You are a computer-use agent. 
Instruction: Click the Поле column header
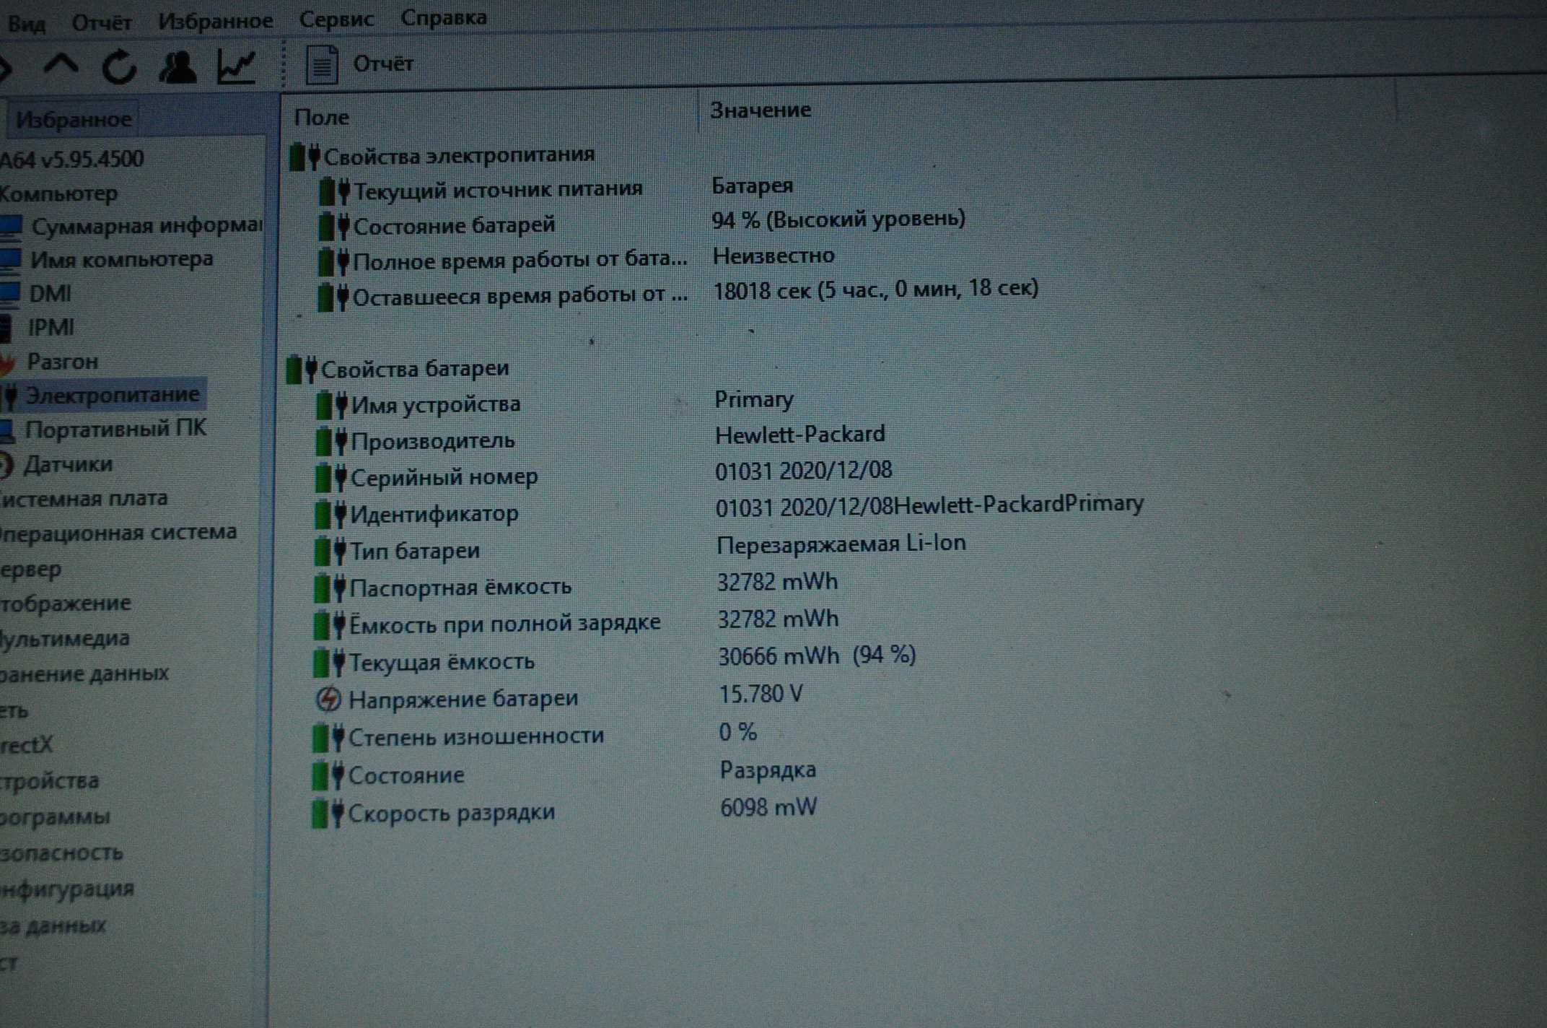click(322, 117)
